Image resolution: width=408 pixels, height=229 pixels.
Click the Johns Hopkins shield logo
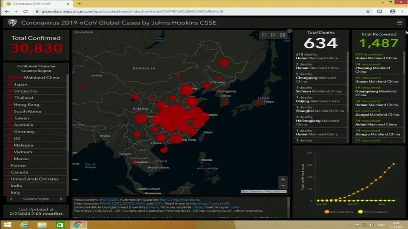click(x=12, y=23)
